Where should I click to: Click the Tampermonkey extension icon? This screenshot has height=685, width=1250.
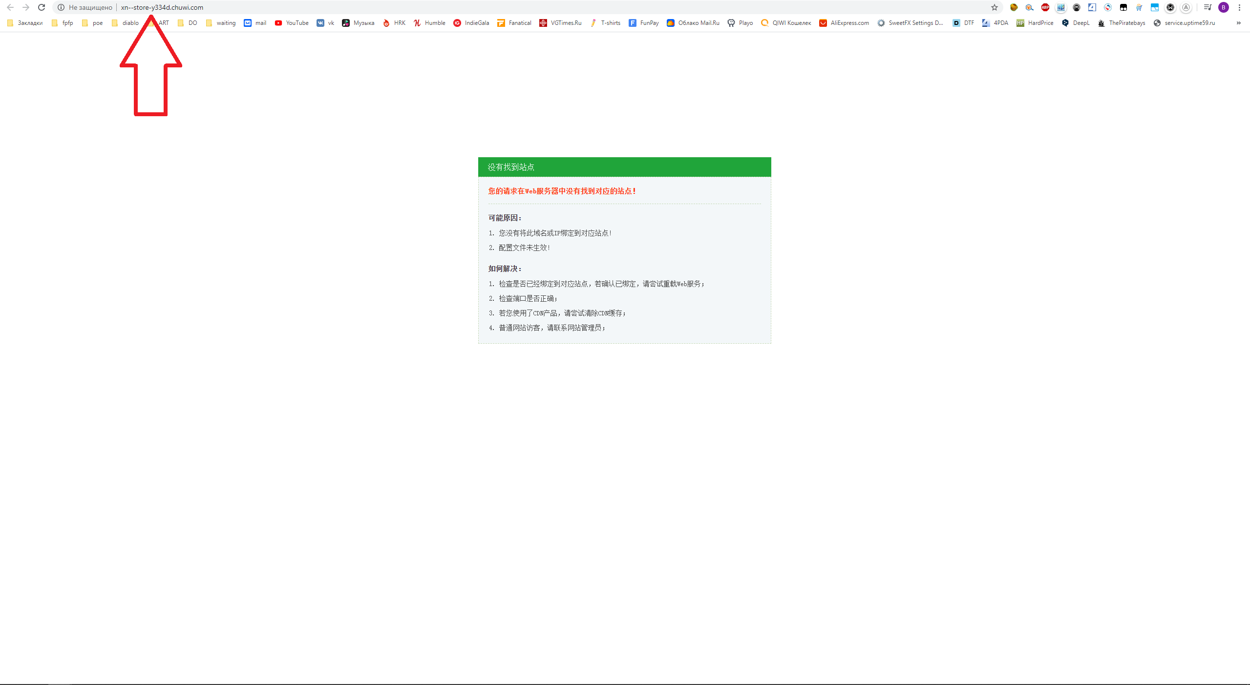click(1123, 7)
